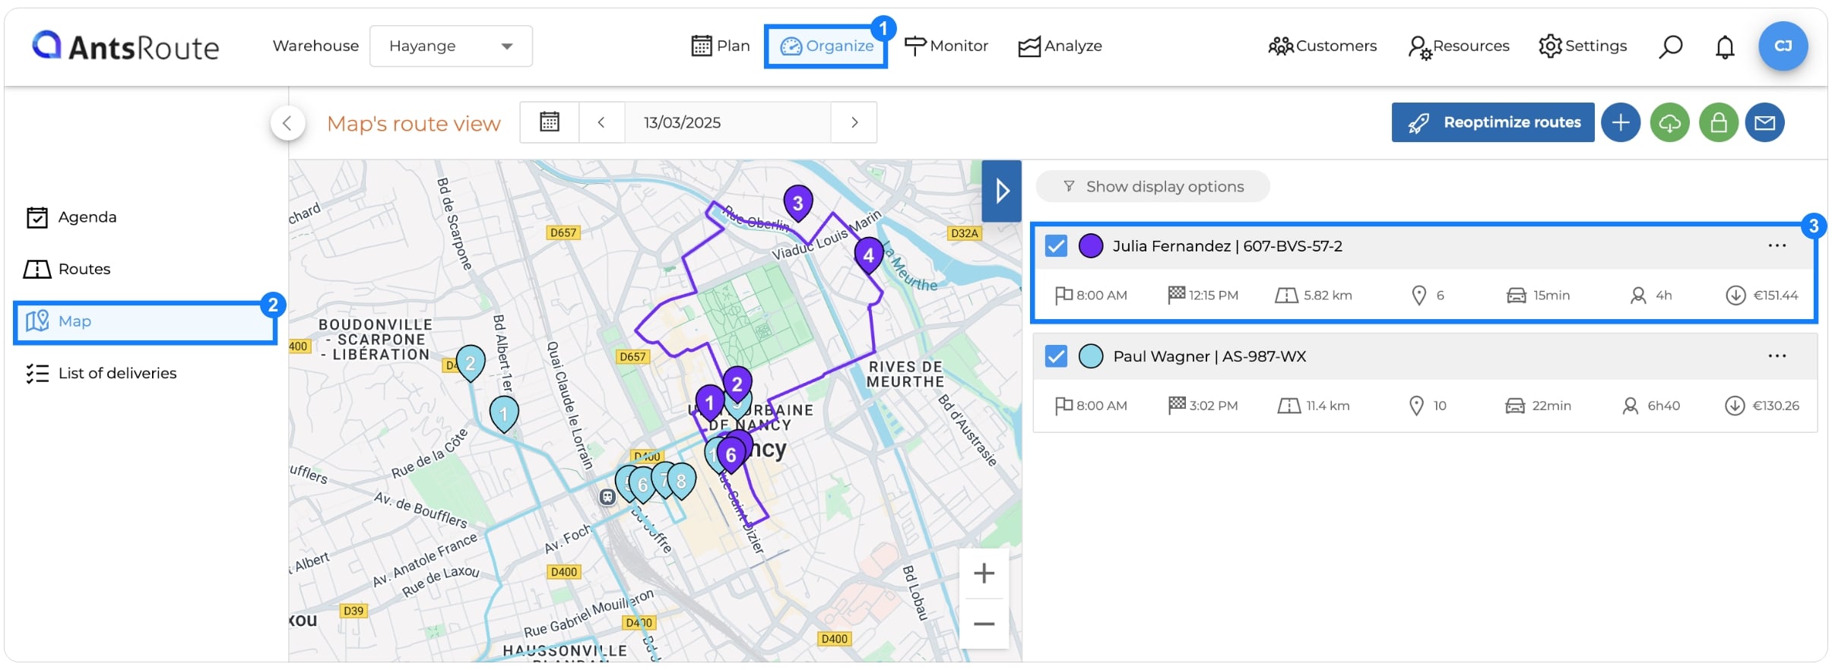The image size is (1832, 670).
Task: Open the Organize tab
Action: coord(826,46)
